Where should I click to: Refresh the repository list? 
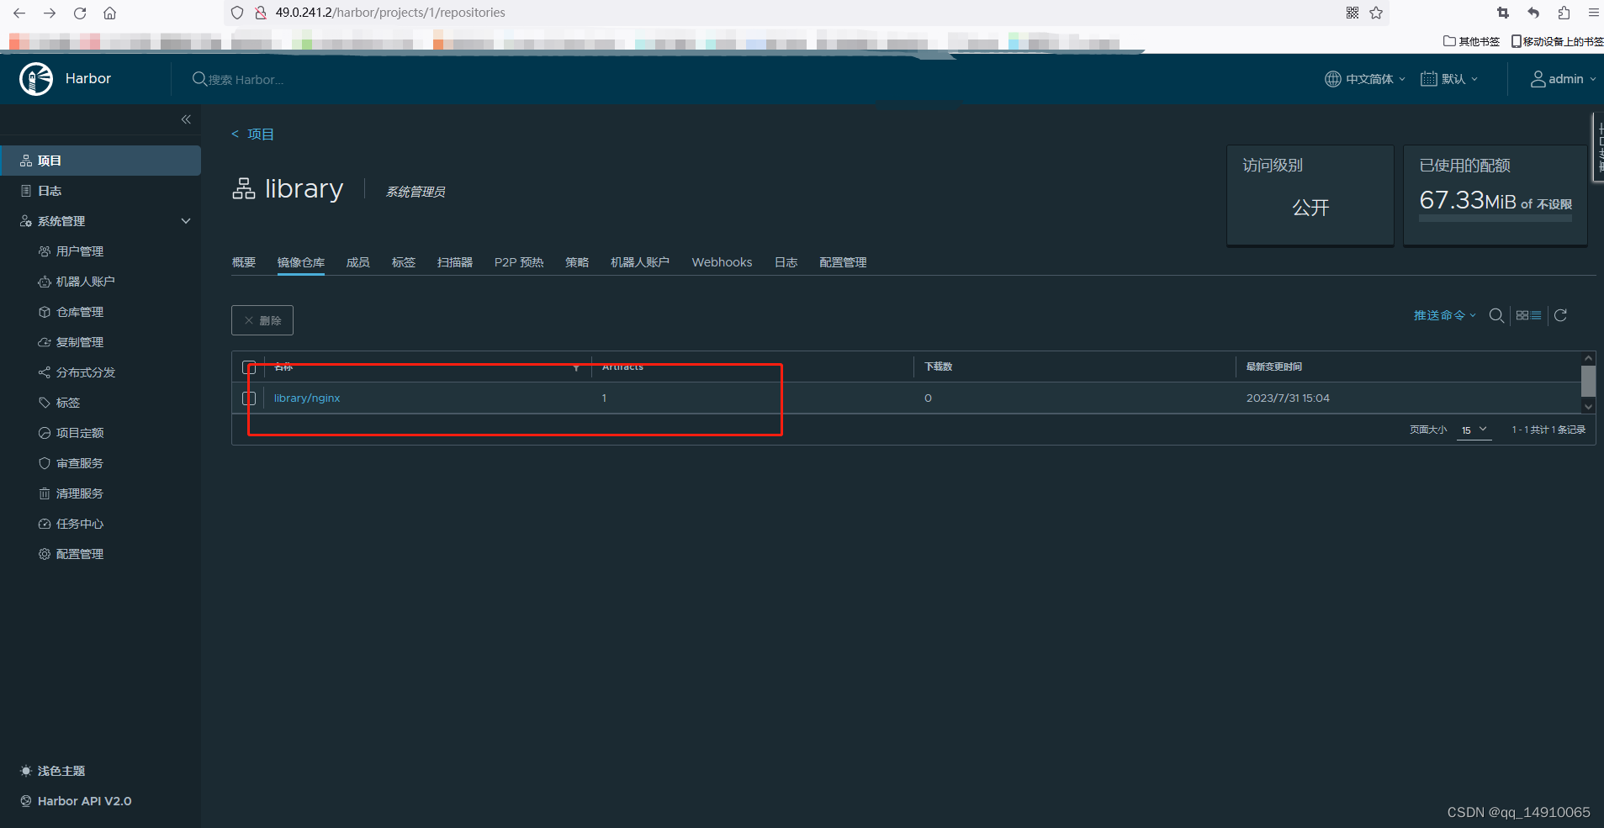pyautogui.click(x=1560, y=315)
